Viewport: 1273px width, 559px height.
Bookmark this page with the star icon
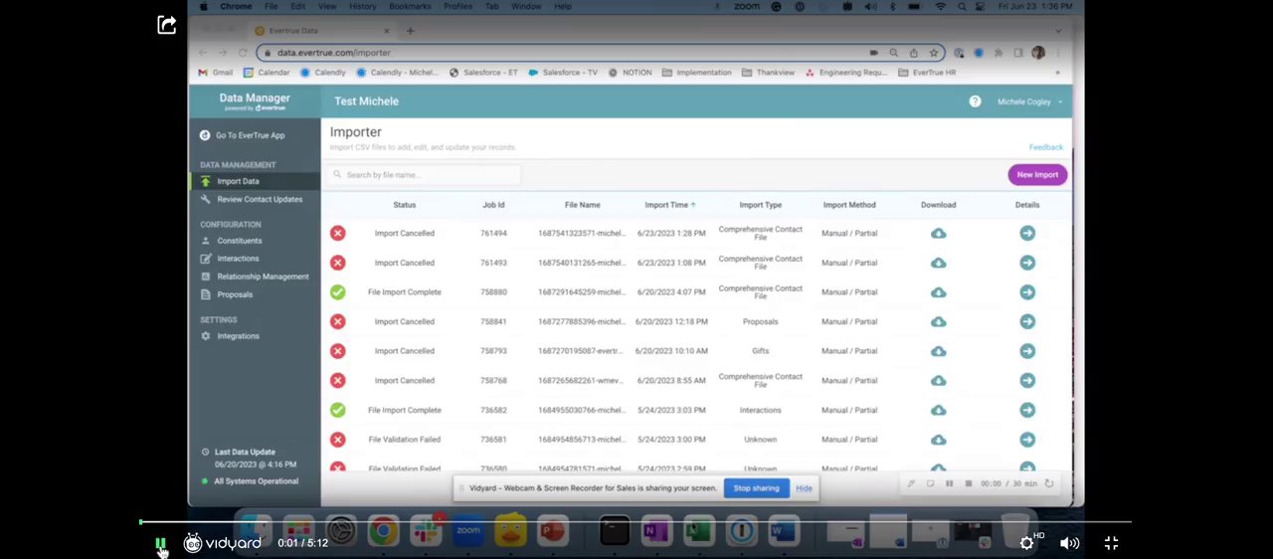tap(933, 53)
